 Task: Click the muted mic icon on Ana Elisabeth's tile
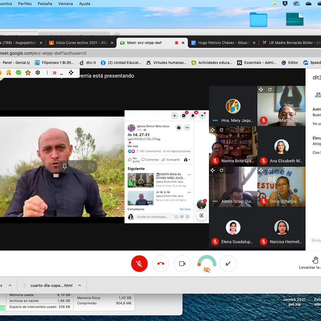[x=264, y=161]
